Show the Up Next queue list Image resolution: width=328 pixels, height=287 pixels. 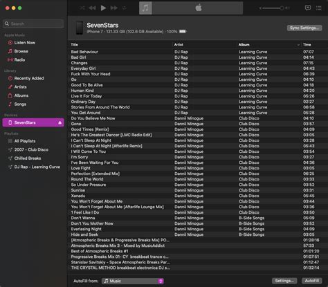(318, 8)
